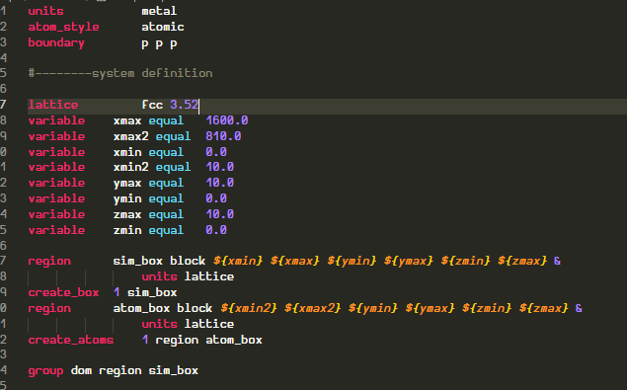Click the 'group' keyword on last line
The image size is (627, 390).
point(45,371)
